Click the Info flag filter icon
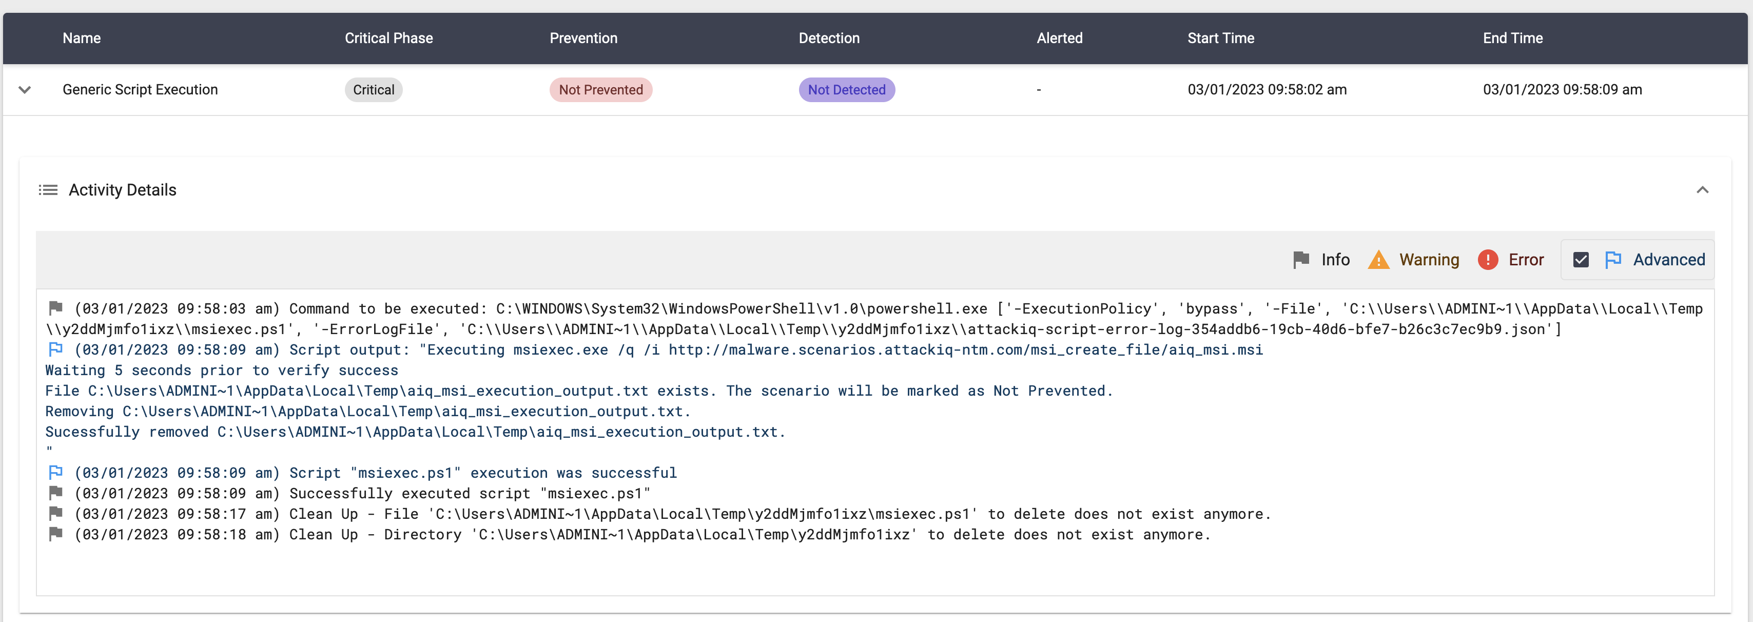The height and width of the screenshot is (622, 1753). [1300, 259]
